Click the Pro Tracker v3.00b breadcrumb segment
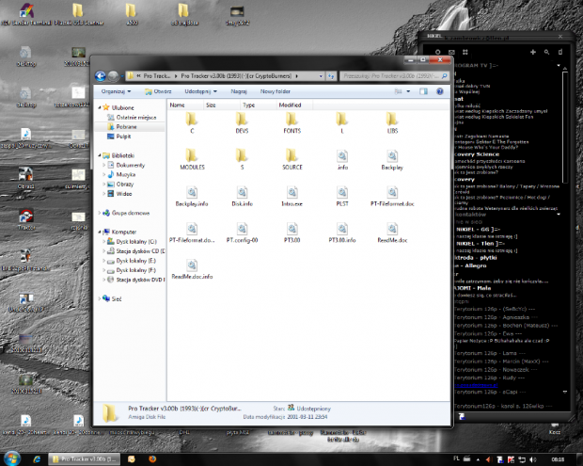This screenshot has width=583, height=466. tap(236, 76)
